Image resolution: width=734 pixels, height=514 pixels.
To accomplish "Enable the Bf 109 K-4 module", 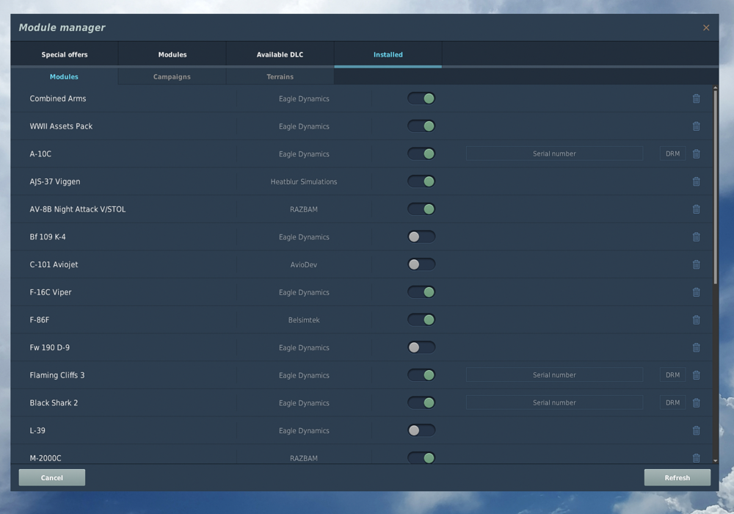I will pos(421,236).
